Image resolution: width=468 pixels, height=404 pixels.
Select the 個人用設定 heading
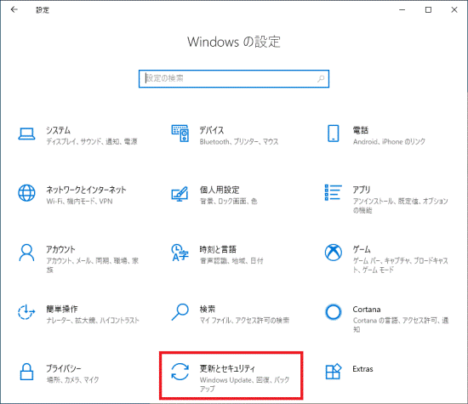tap(220, 190)
